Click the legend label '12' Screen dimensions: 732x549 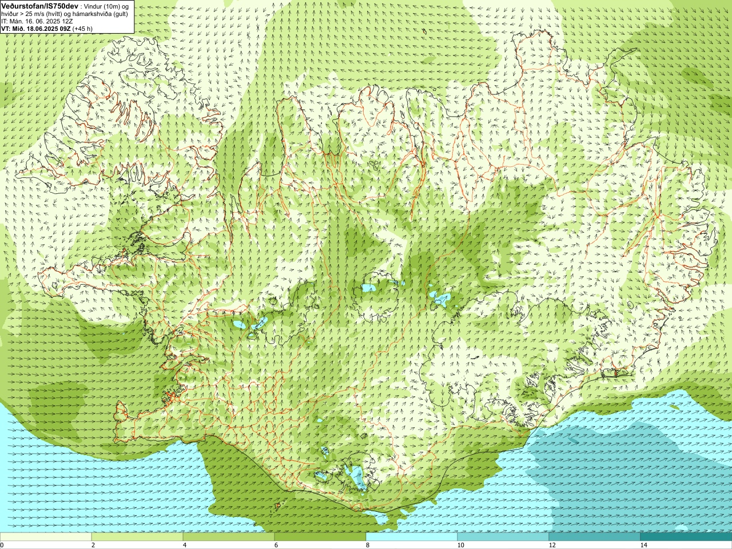(x=552, y=545)
